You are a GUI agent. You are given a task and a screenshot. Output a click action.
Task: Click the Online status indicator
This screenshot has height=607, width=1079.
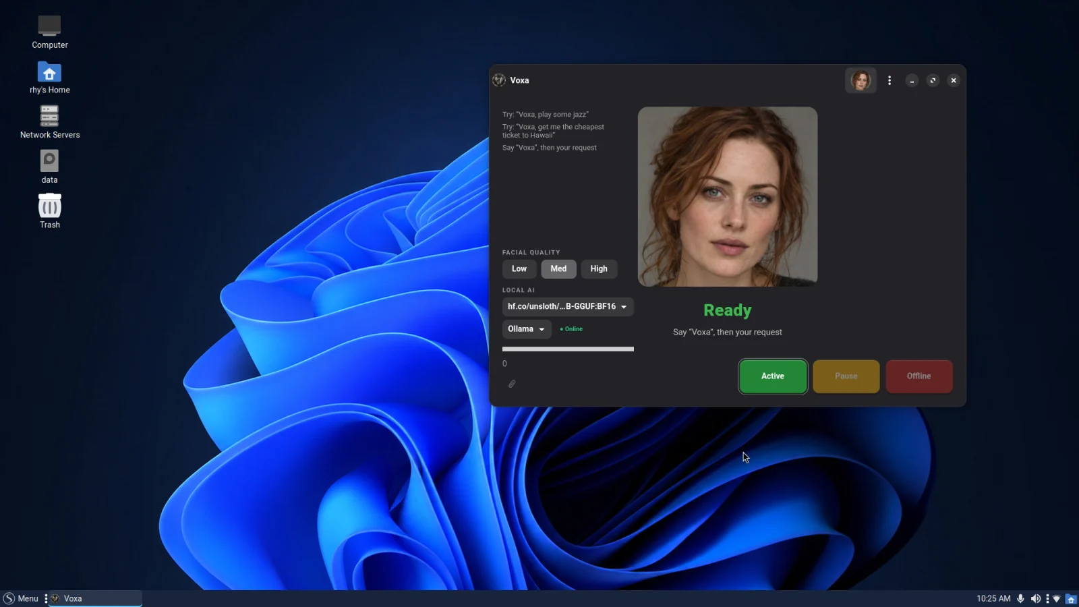[571, 329]
